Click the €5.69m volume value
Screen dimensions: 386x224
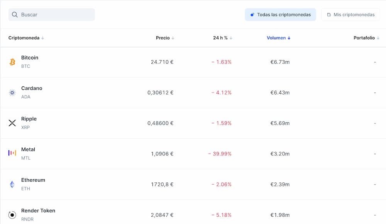pyautogui.click(x=280, y=123)
